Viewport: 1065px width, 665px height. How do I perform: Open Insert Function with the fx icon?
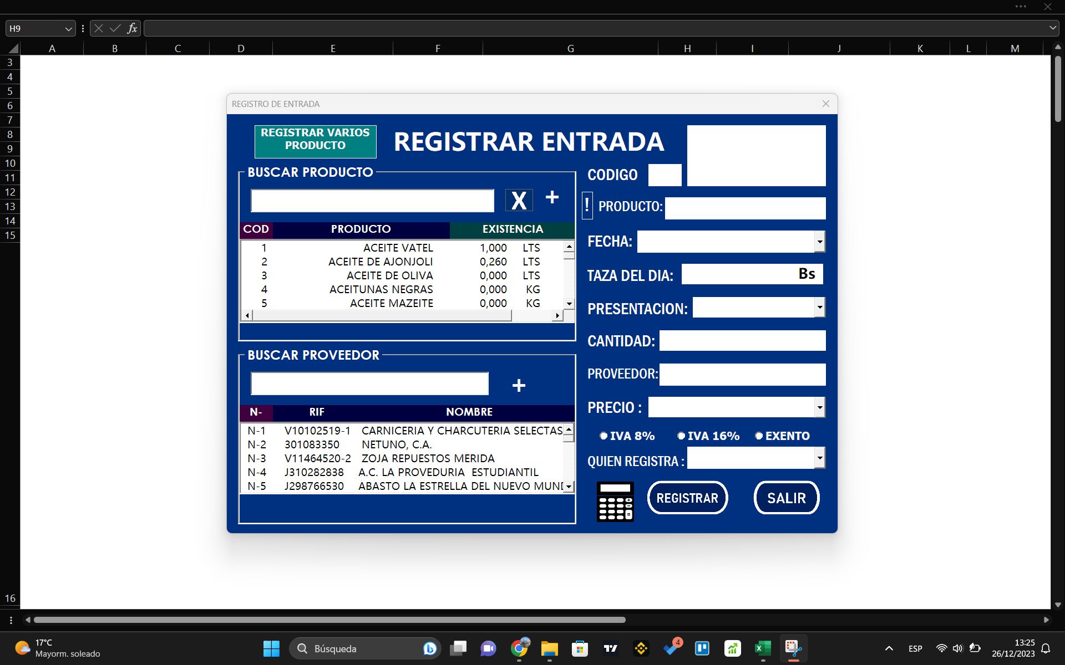pyautogui.click(x=132, y=28)
